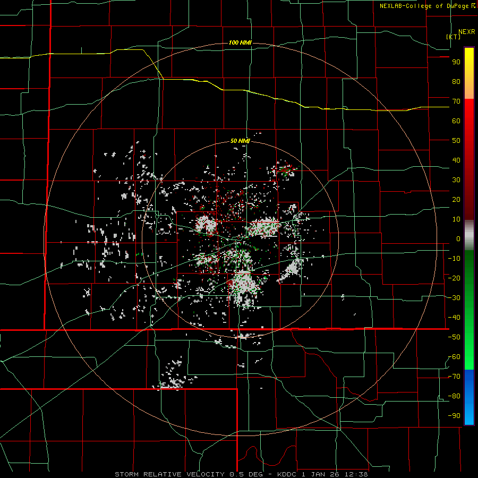The width and height of the screenshot is (478, 478).
Task: Click the -20 scale value
Action: click(454, 278)
